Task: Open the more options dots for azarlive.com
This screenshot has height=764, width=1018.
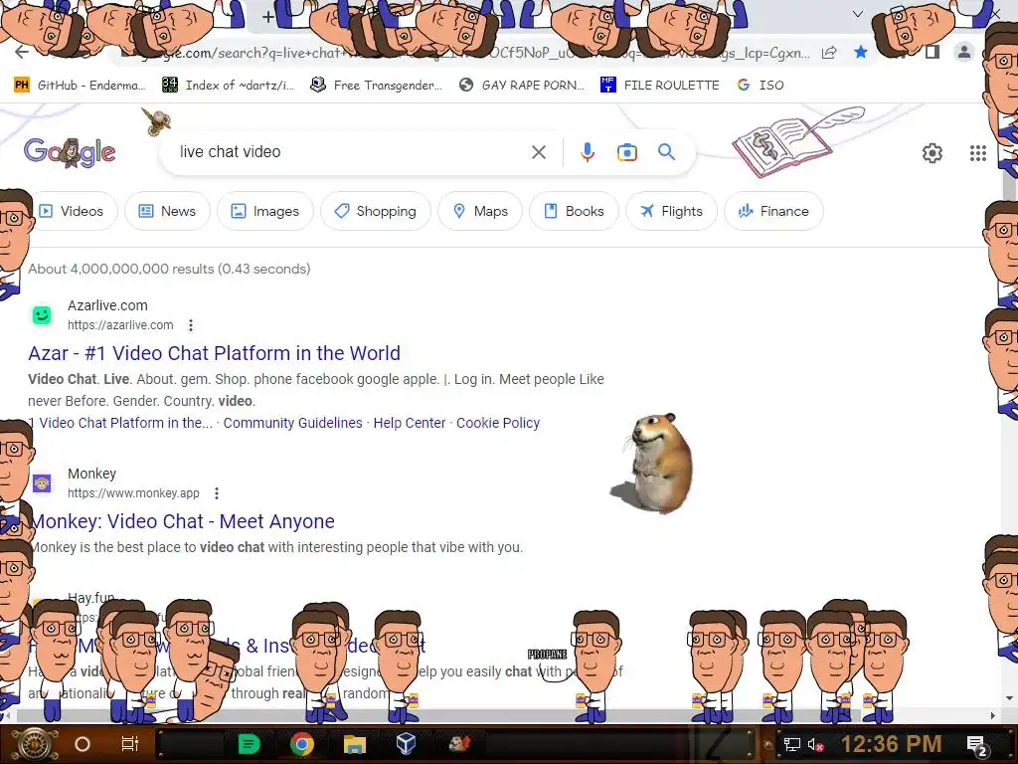Action: pos(190,325)
